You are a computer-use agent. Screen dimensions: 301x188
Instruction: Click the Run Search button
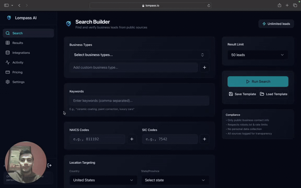point(258,82)
